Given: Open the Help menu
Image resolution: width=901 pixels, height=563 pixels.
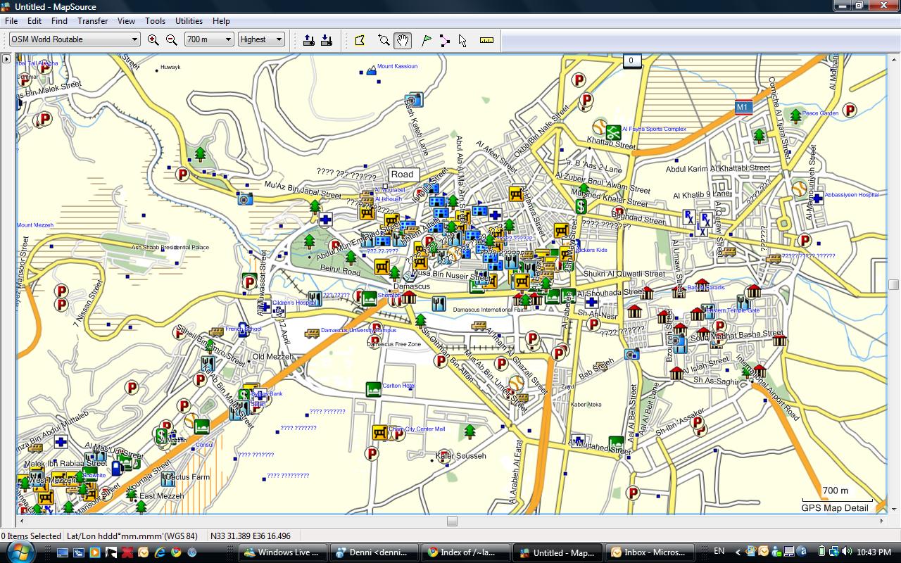Looking at the screenshot, I should tap(221, 21).
